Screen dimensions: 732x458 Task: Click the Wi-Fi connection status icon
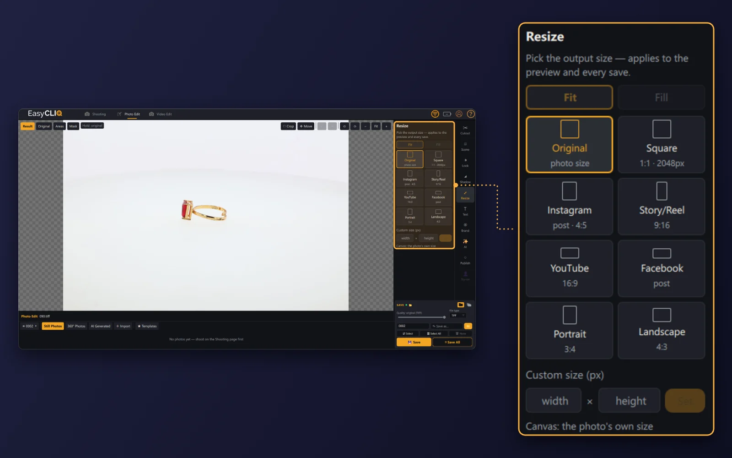pyautogui.click(x=435, y=114)
